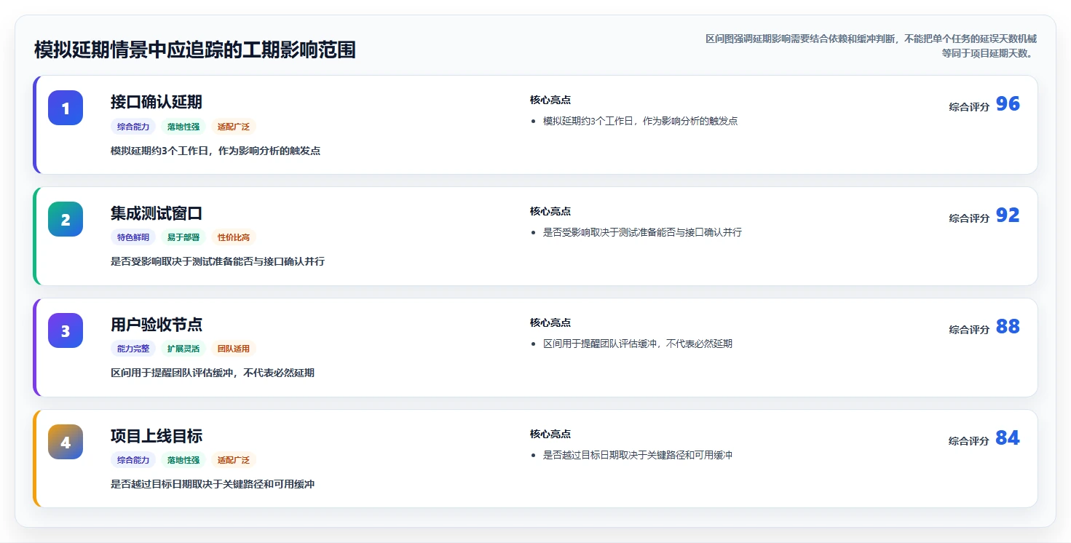Screen dimensions: 1071x543
Task: Click 核心亮点 heading in 用户验收节点 card
Action: pos(550,323)
